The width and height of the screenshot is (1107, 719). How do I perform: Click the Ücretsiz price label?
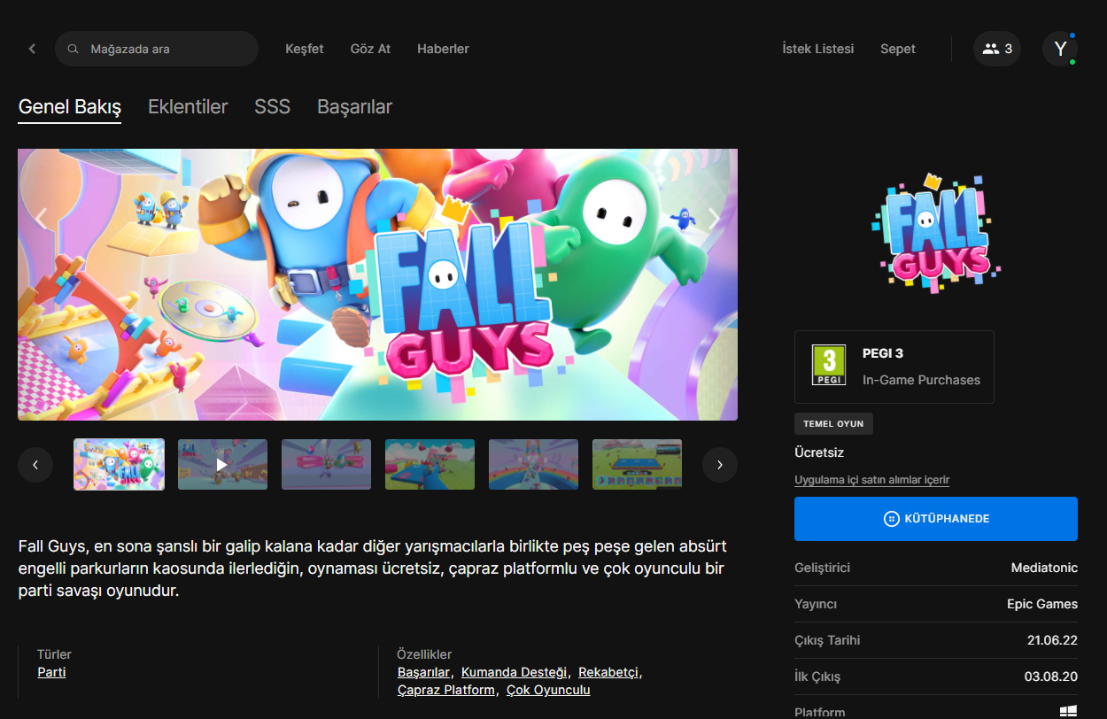coord(819,452)
